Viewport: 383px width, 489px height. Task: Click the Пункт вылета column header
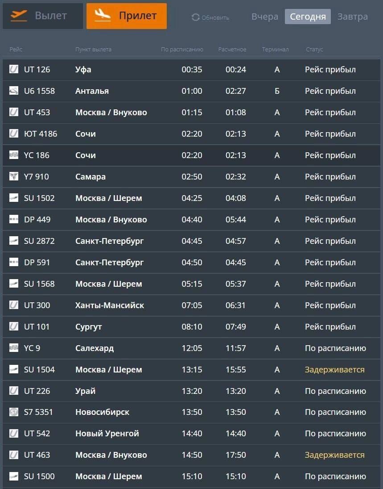[93, 49]
